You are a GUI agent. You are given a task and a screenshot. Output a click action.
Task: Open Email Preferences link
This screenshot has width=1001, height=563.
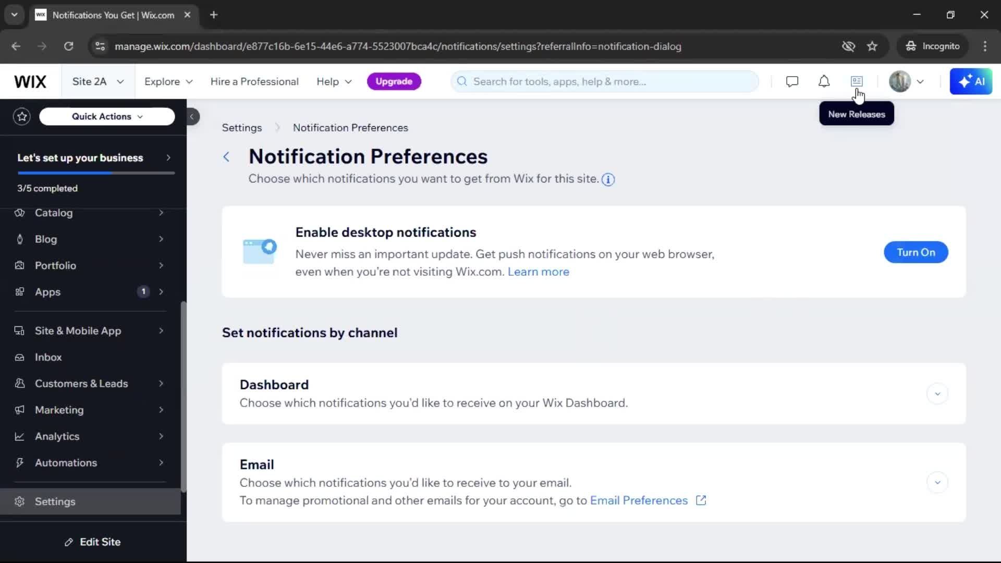pos(639,500)
